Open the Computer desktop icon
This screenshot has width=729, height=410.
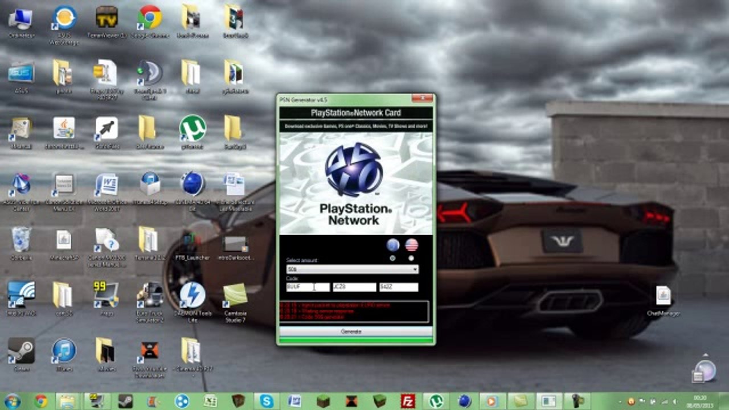tap(21, 22)
